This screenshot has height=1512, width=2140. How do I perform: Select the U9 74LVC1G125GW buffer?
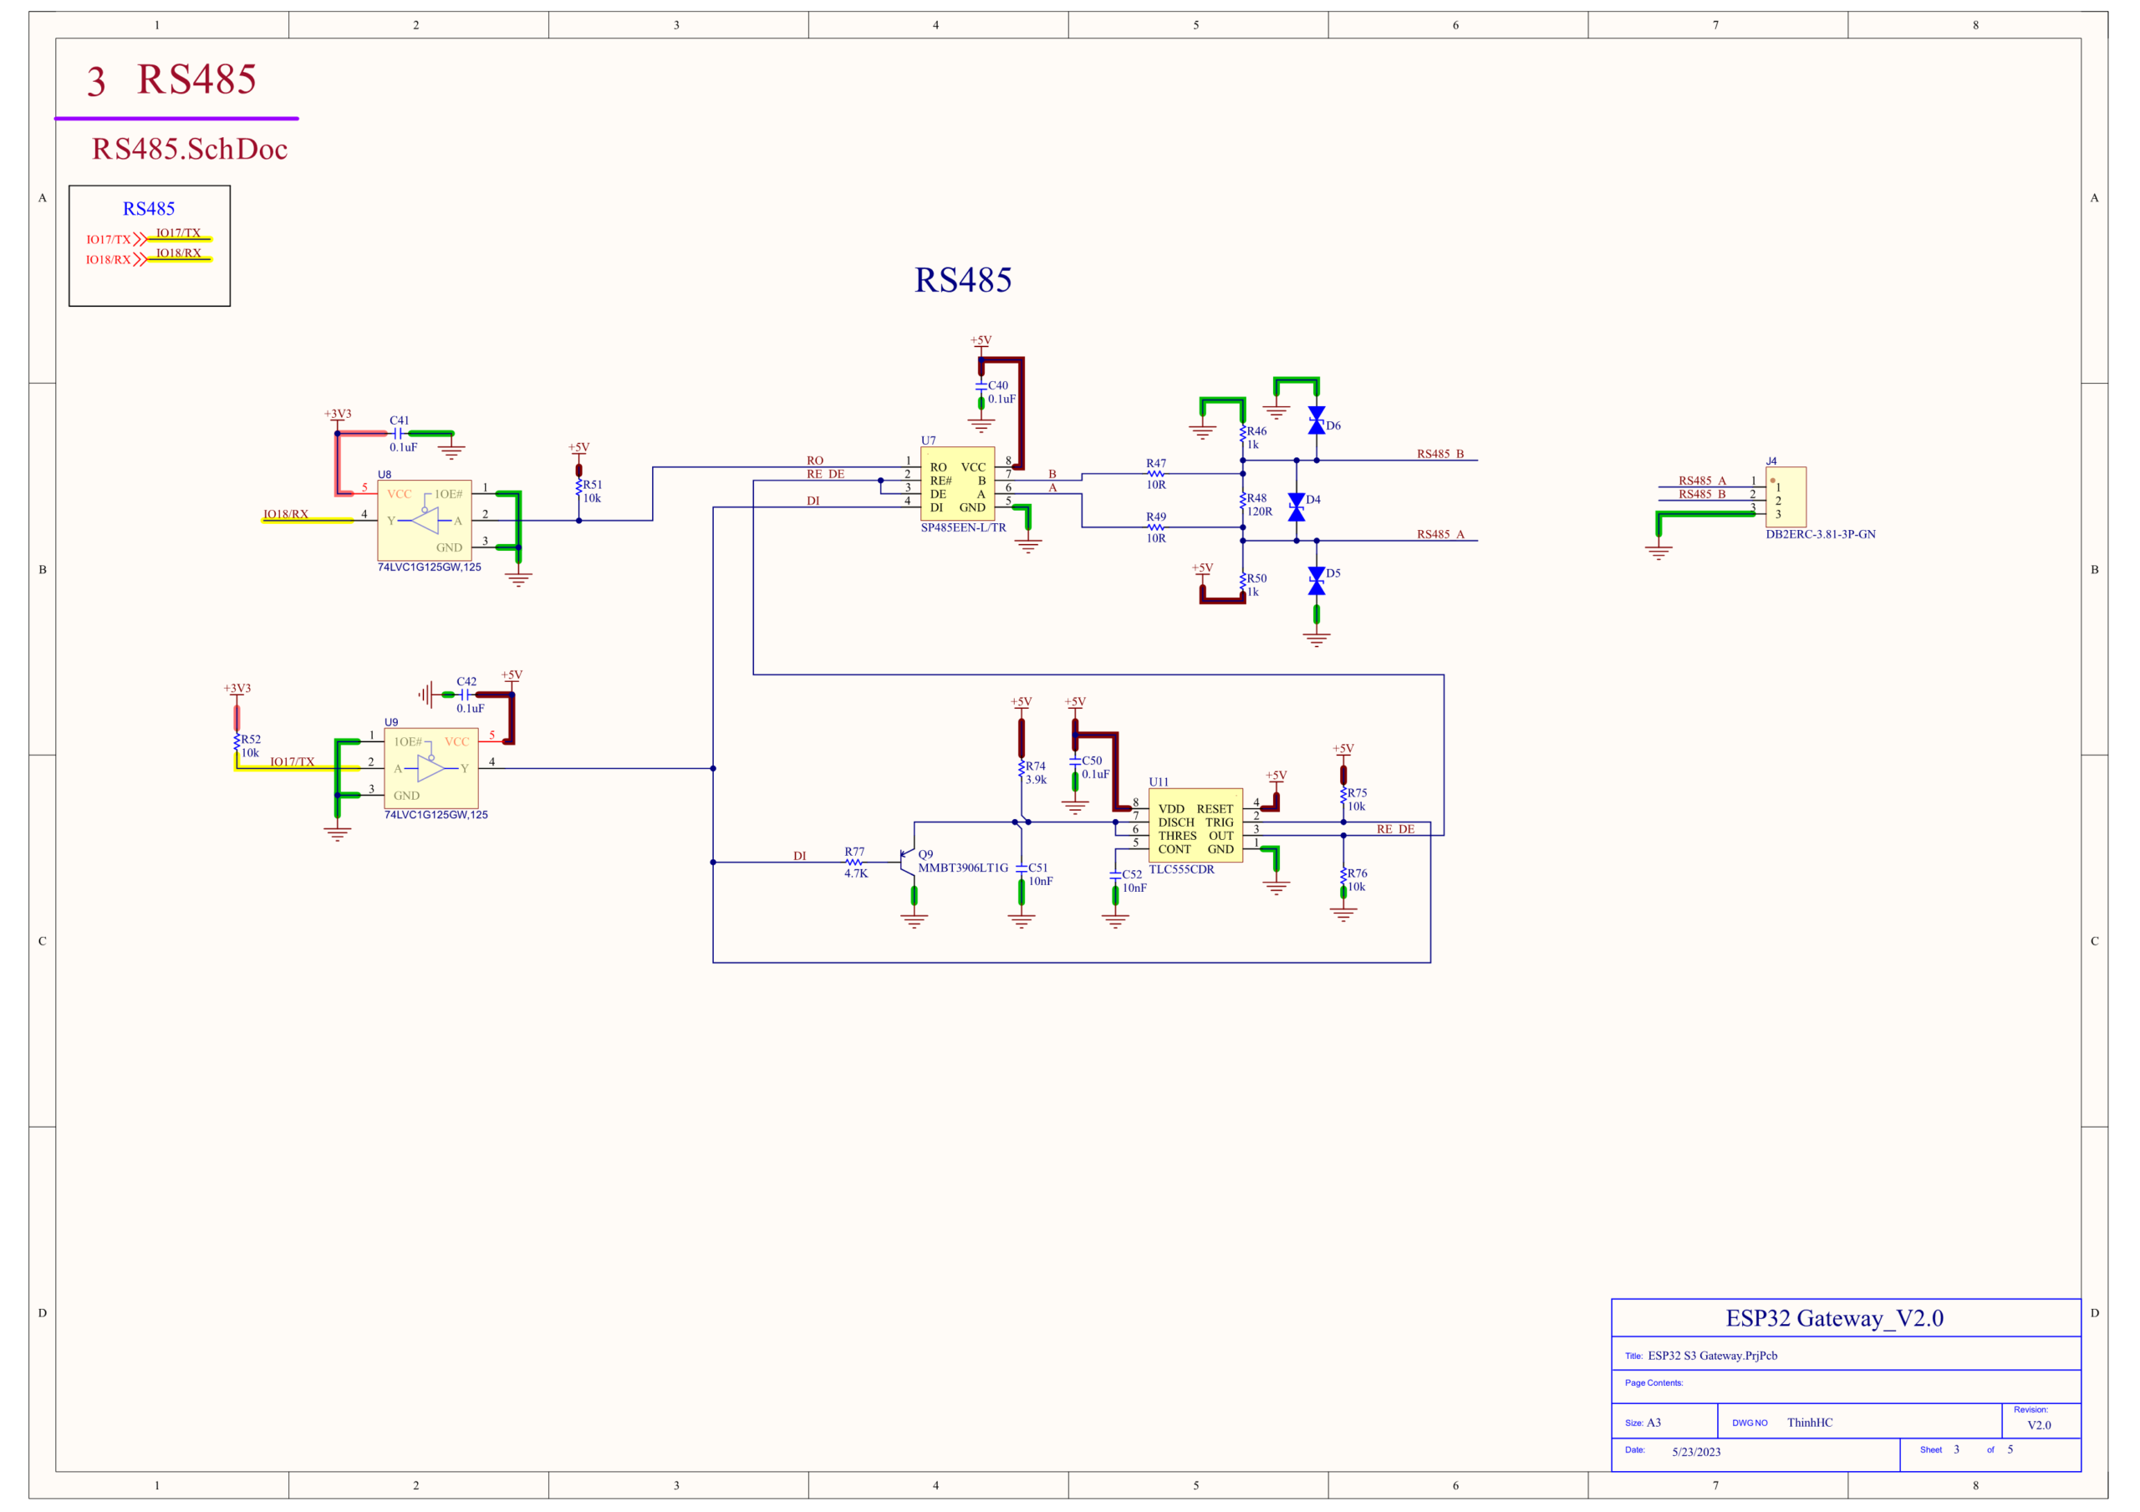(x=431, y=769)
